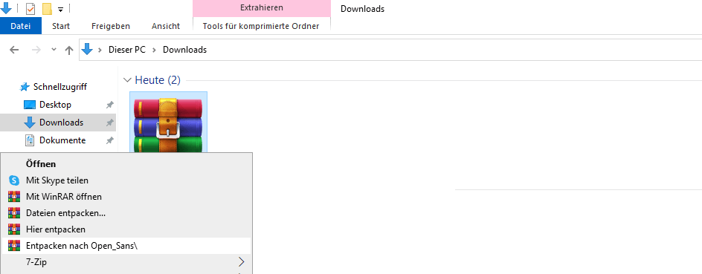Select Downloads in the sidebar

pyautogui.click(x=58, y=123)
